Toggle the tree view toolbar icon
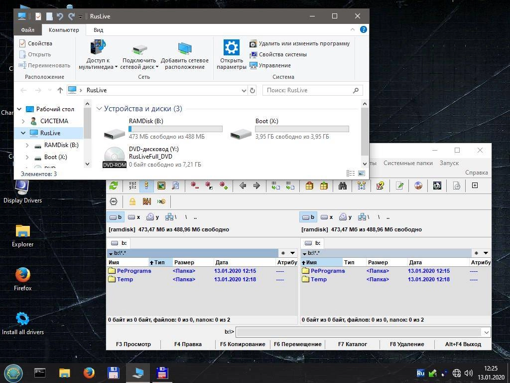Image resolution: width=510 pixels, height=383 pixels. click(x=146, y=186)
